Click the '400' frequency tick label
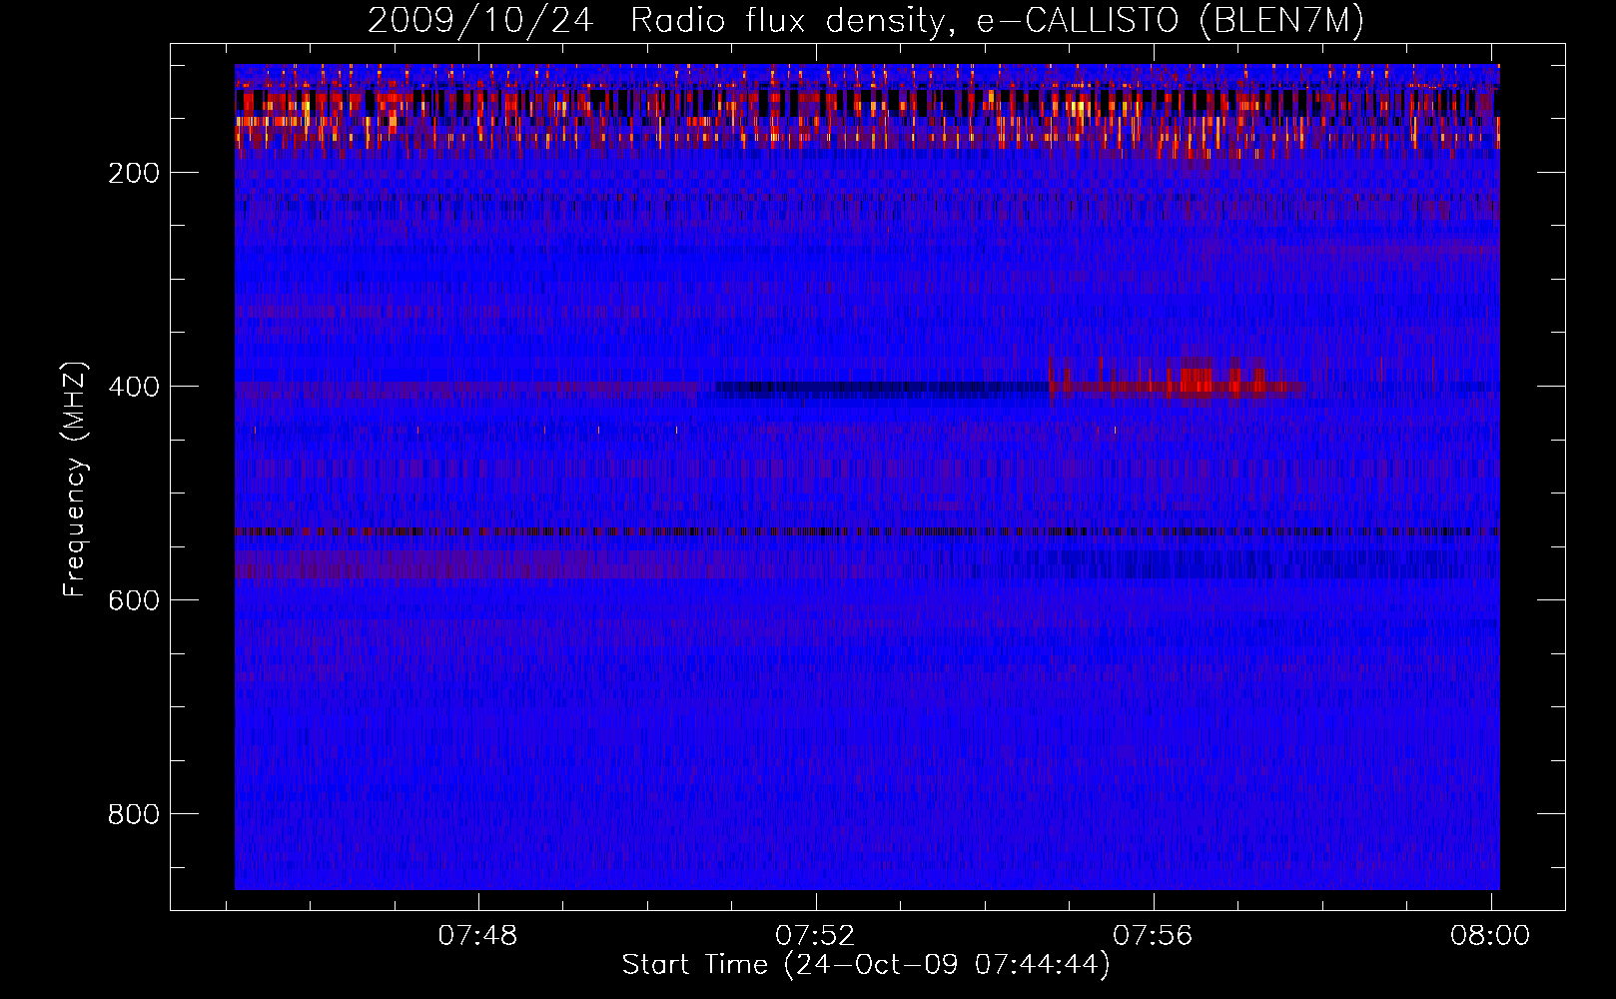The height and width of the screenshot is (999, 1616). point(134,387)
